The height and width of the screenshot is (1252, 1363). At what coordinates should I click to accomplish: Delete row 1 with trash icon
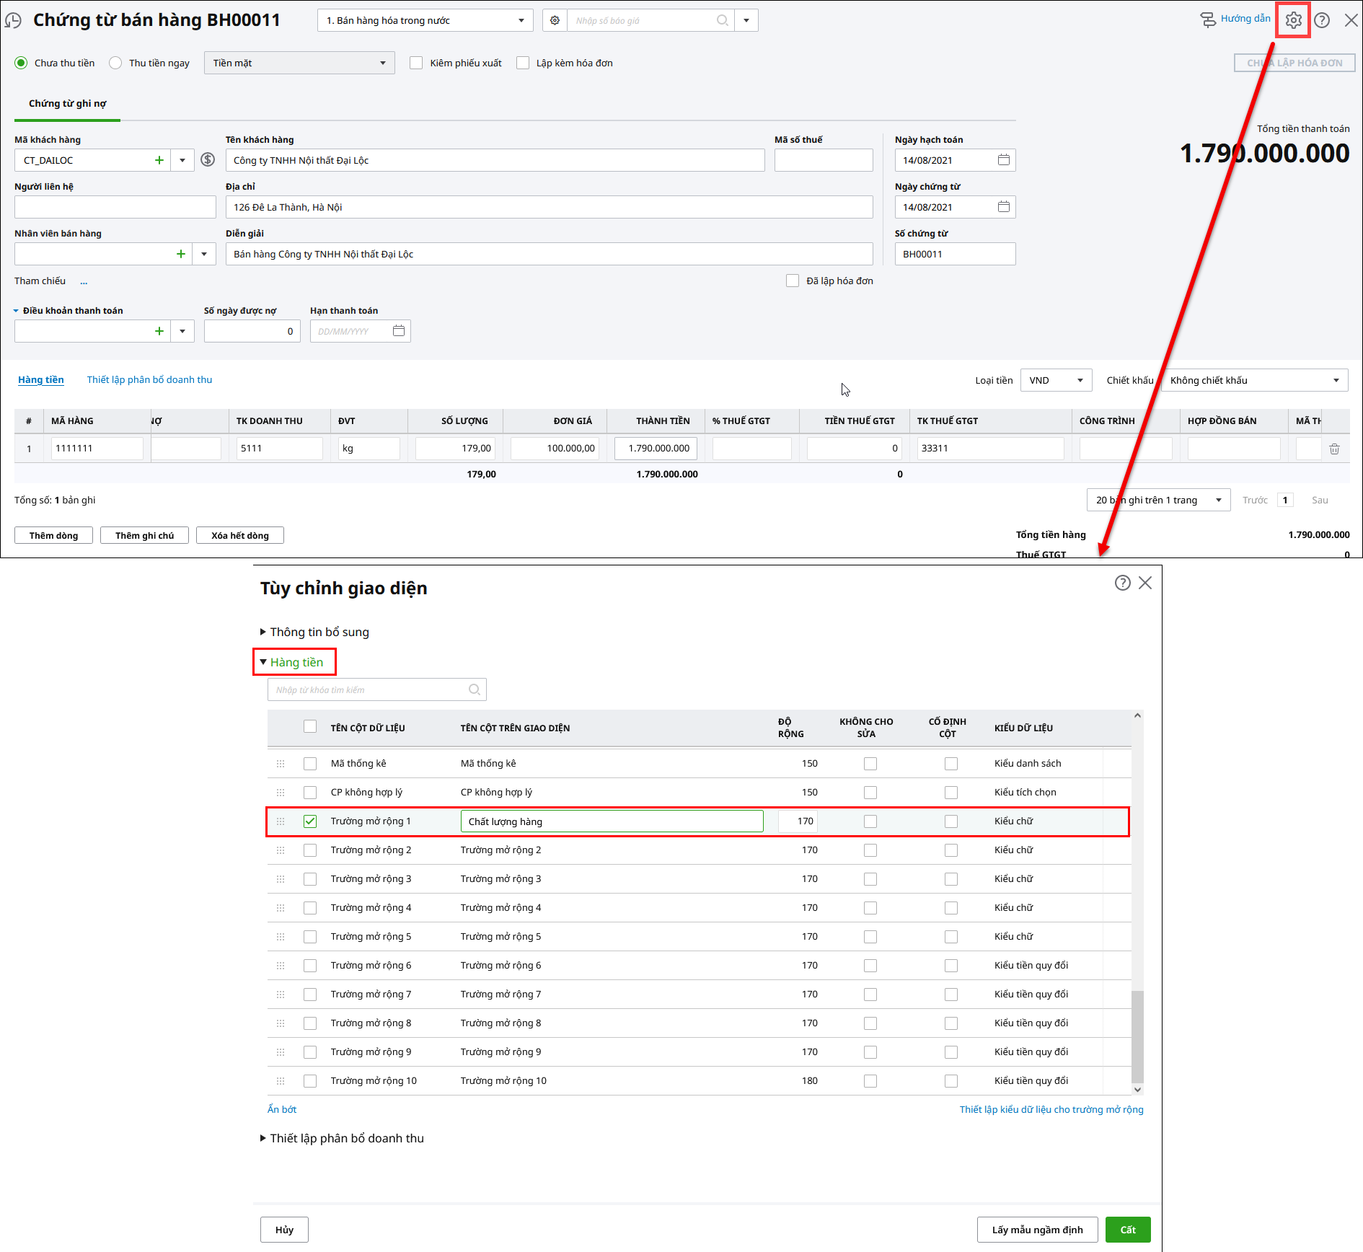[1334, 449]
